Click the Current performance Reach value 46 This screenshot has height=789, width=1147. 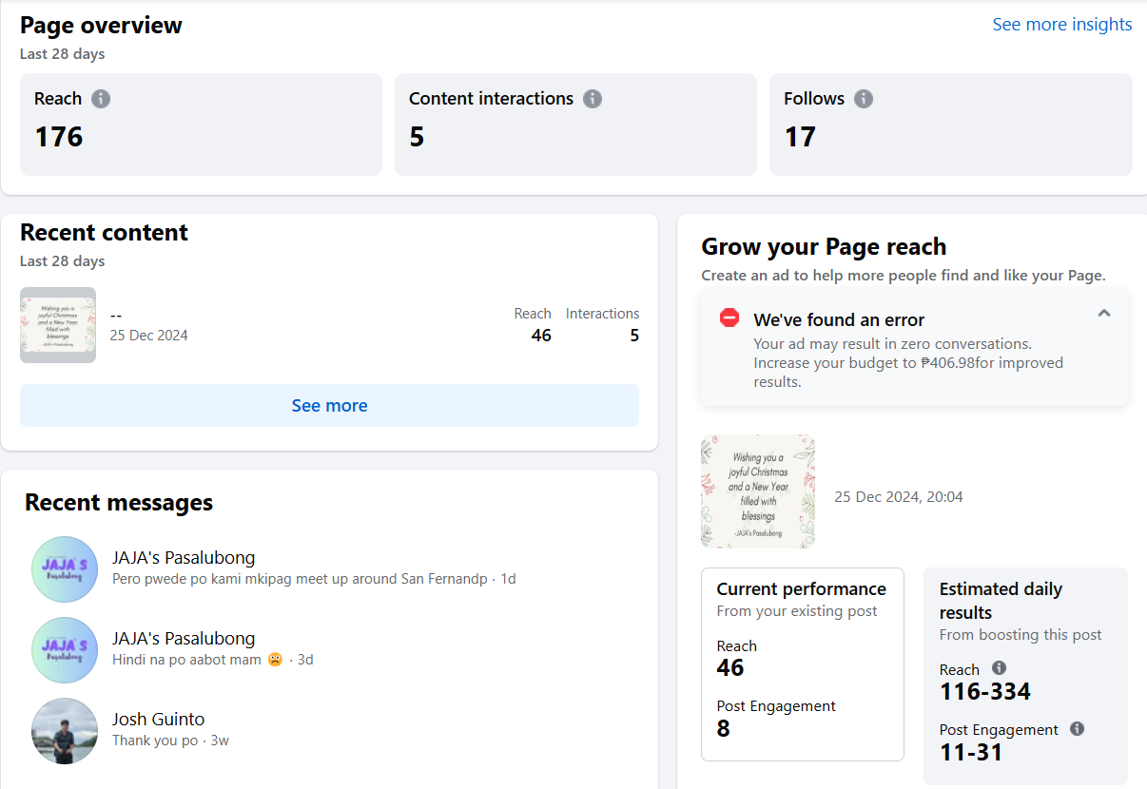730,668
